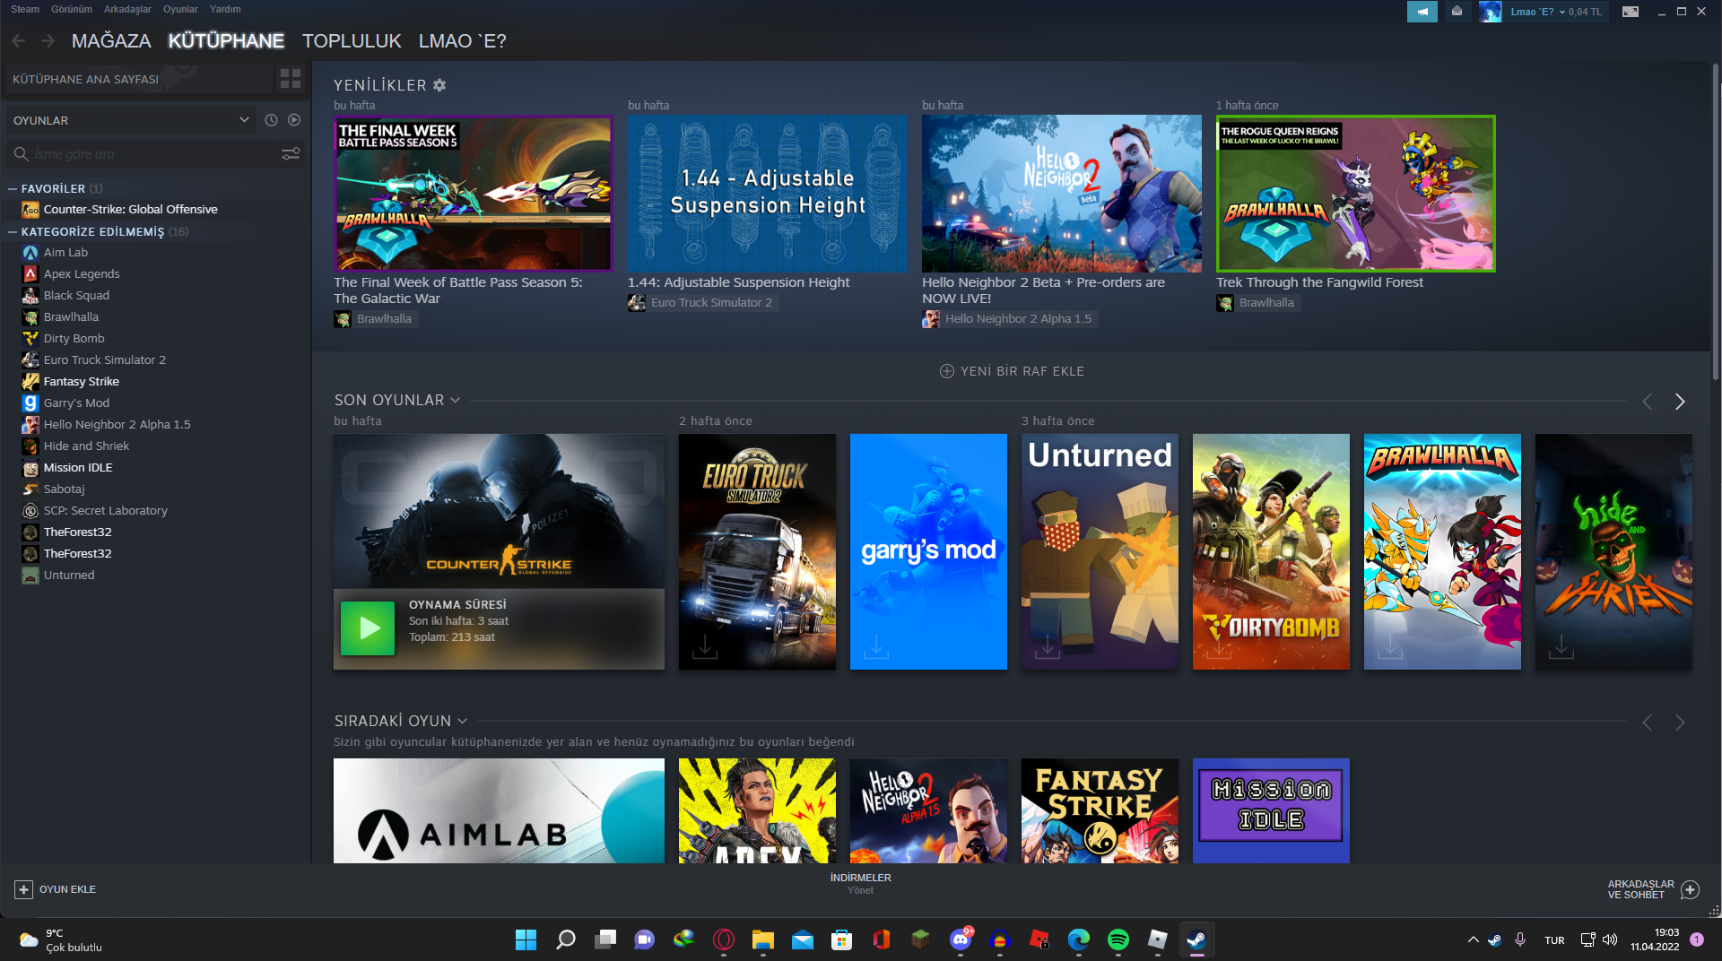This screenshot has width=1722, height=961.
Task: Collapse the Kategorize Edilmemiş category
Action: [x=13, y=232]
